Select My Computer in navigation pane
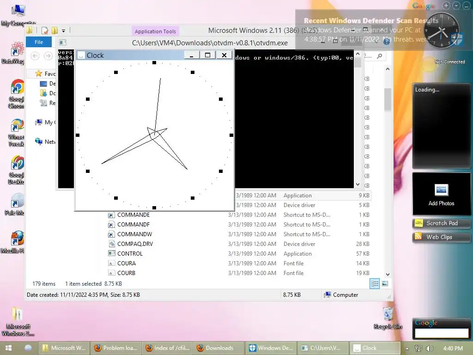 click(45, 122)
